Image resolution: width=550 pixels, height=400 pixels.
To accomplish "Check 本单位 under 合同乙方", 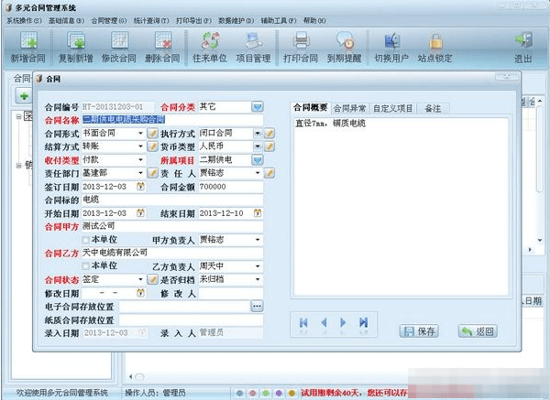I will point(85,266).
